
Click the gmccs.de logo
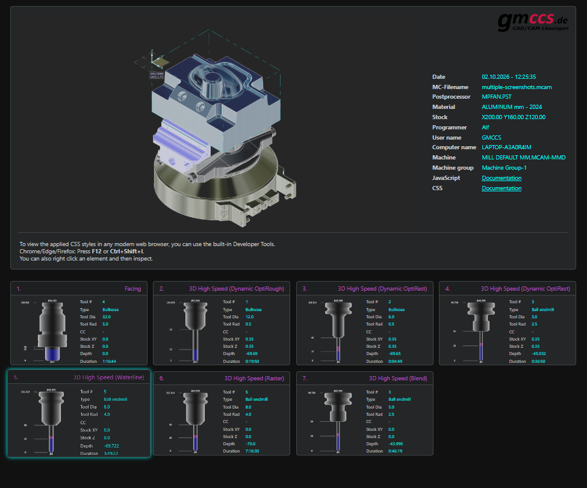pos(533,22)
